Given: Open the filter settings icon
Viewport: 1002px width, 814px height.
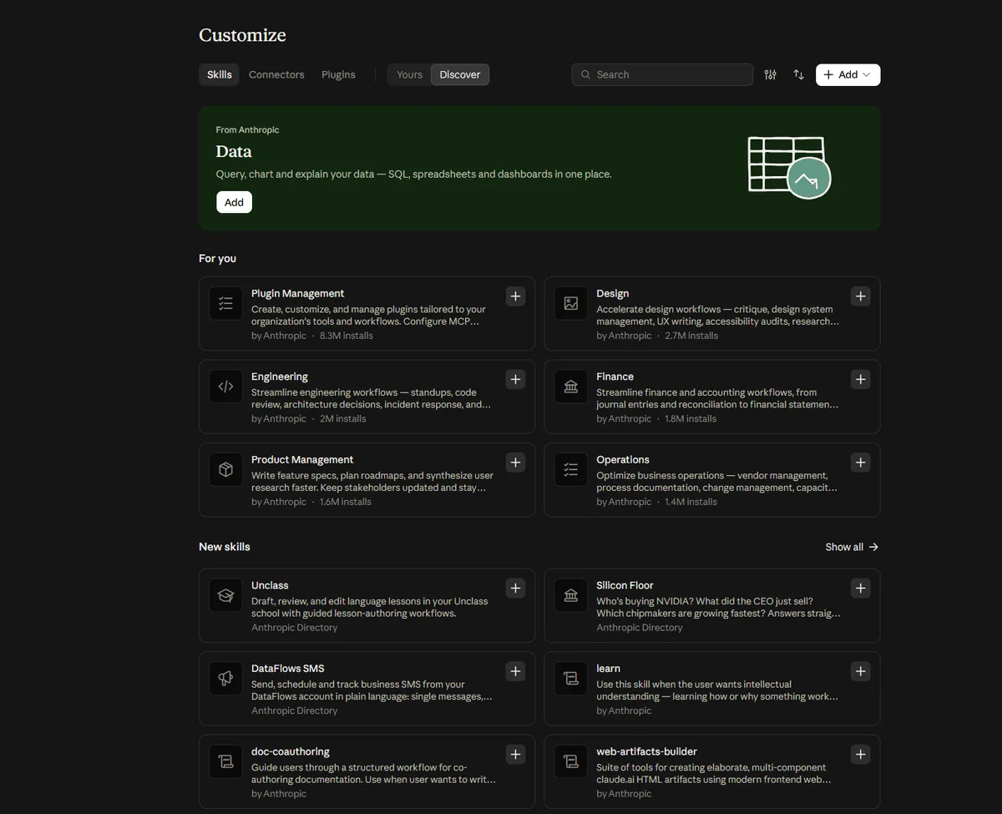Looking at the screenshot, I should point(770,74).
